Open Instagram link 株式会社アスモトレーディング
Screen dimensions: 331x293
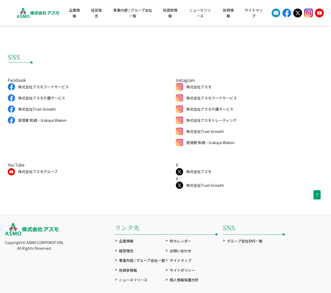(x=211, y=120)
